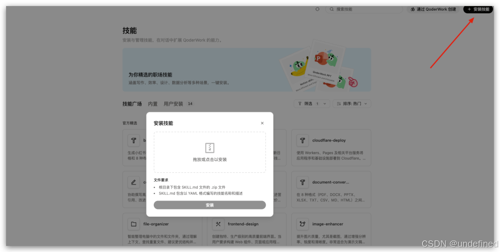Click the 拖放或点击以安装 drop area
Viewport: 500px width, 252px height.
click(210, 152)
